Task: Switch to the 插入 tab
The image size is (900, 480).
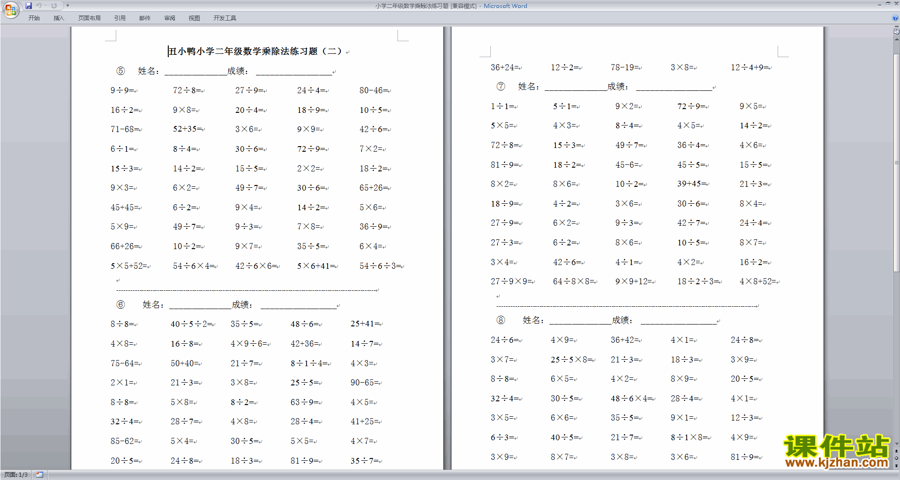Action: tap(59, 18)
